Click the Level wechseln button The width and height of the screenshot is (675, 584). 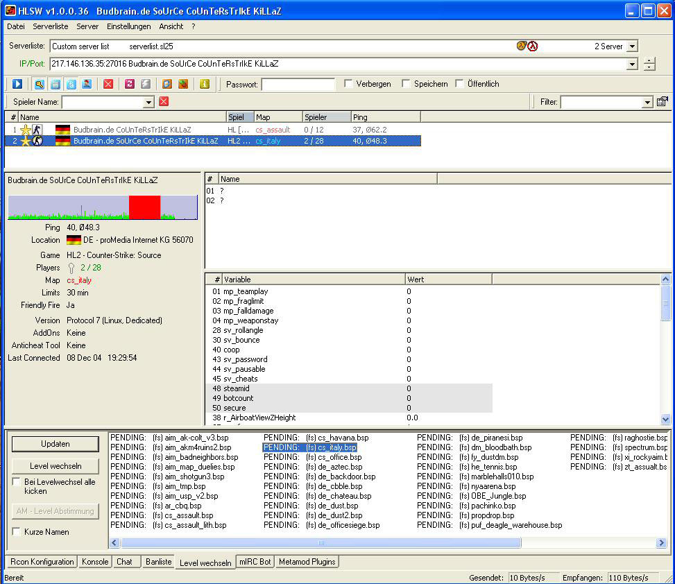(55, 465)
